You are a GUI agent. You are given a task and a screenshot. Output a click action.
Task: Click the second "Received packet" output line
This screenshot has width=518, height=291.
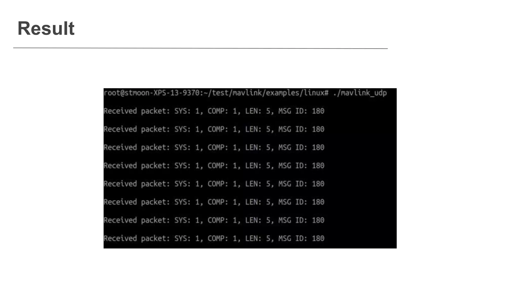click(x=214, y=129)
